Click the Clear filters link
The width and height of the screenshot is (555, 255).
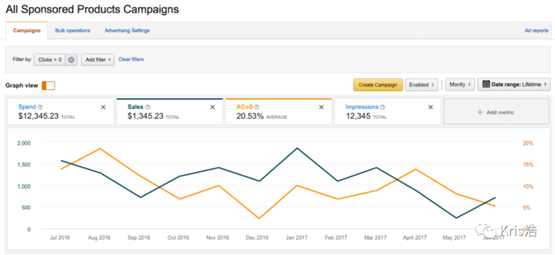click(131, 59)
